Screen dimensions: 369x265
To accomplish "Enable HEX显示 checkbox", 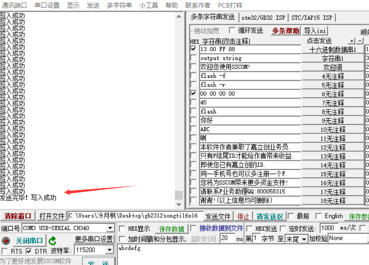I will 122,229.
